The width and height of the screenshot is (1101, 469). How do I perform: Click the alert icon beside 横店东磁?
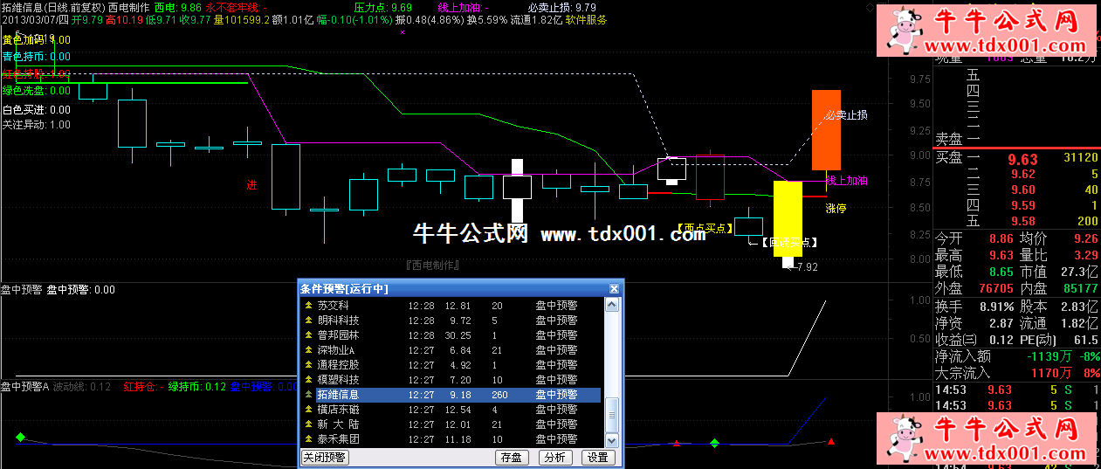point(307,410)
